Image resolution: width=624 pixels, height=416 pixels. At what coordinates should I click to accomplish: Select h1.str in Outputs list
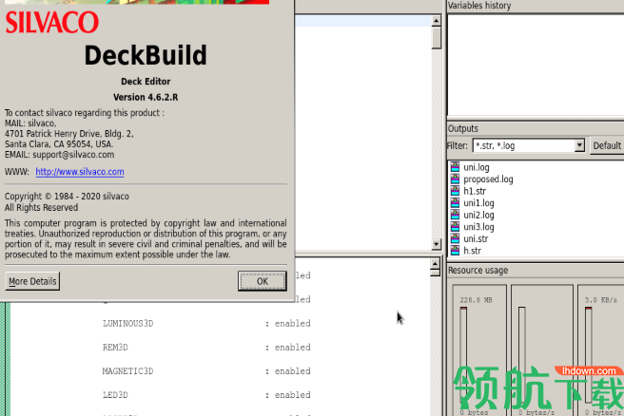pos(475,191)
